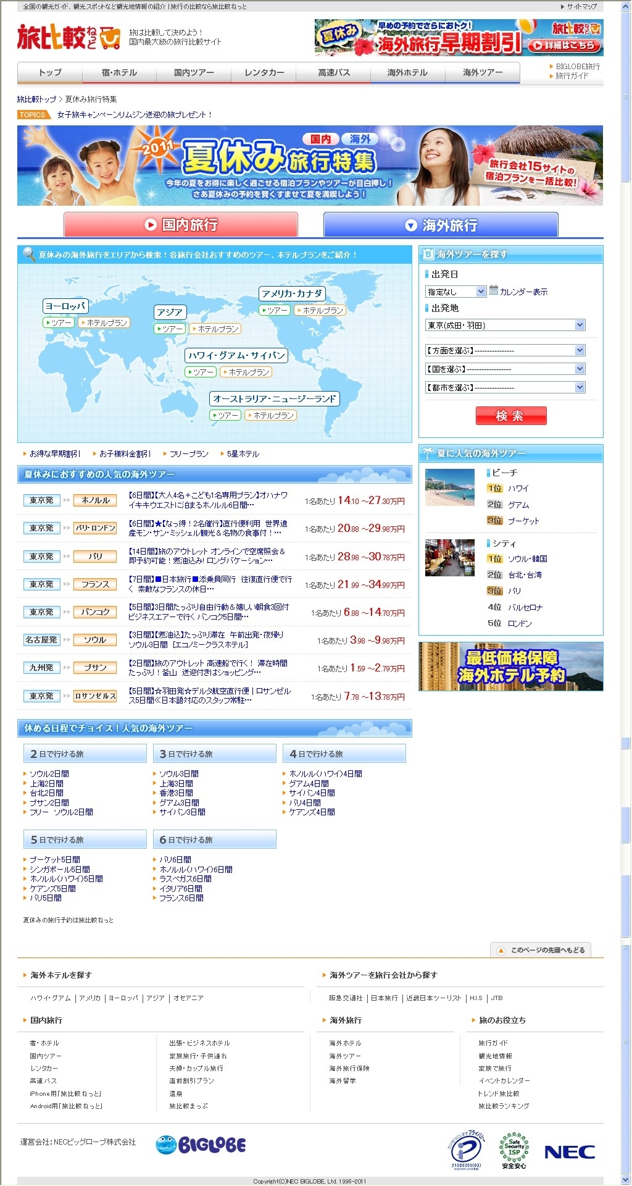Select the 海外ホテル navigation tab
Screen dimensions: 632x1186
point(407,72)
